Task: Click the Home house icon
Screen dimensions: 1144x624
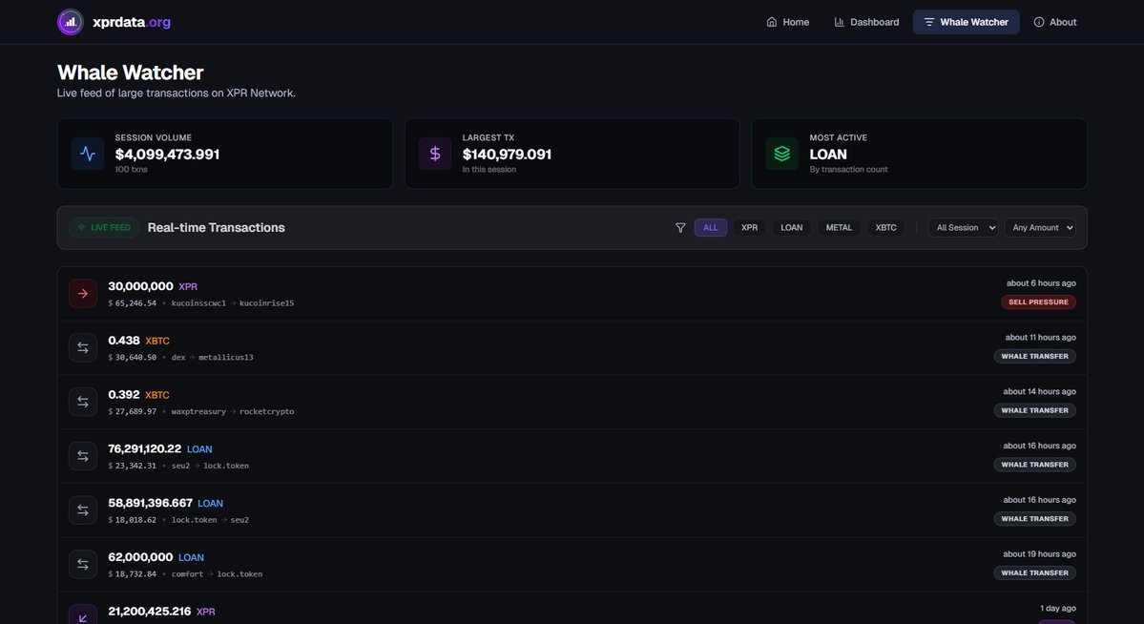Action: tap(771, 22)
